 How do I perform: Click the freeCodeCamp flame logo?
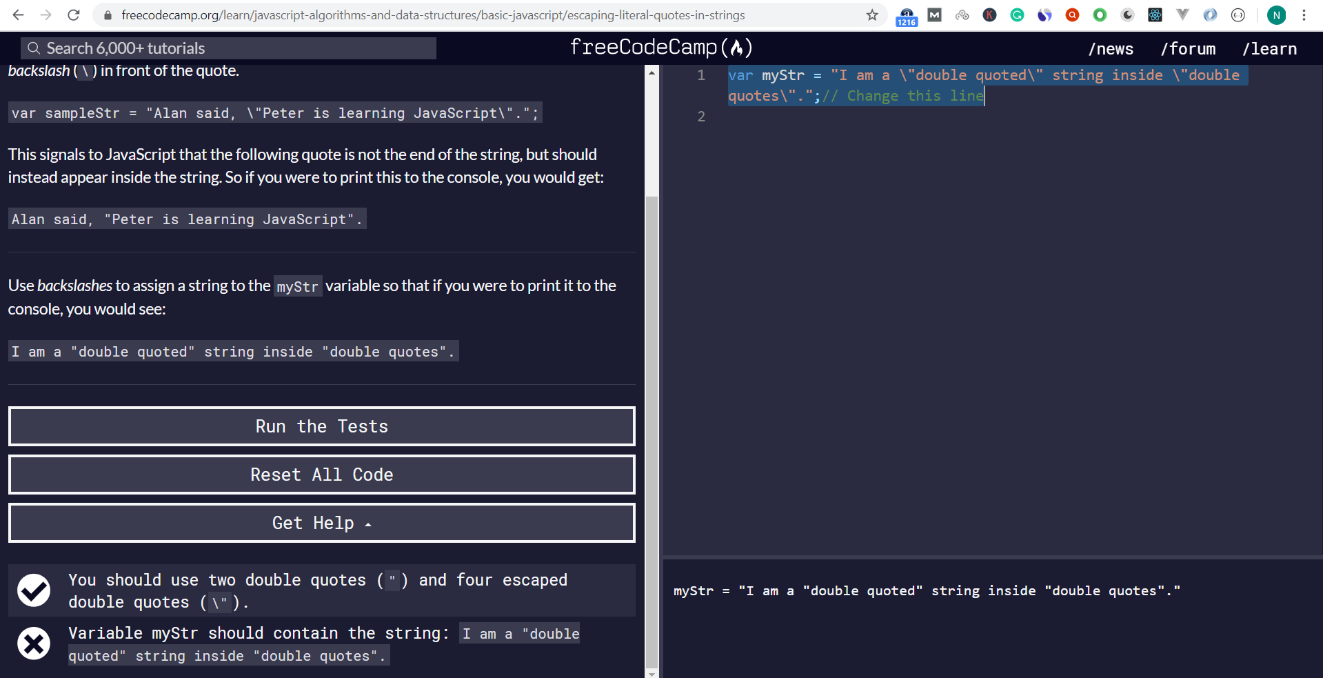pos(737,48)
